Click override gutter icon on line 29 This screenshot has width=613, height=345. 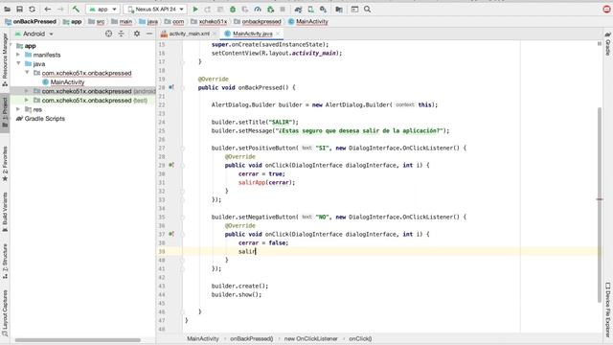(171, 165)
